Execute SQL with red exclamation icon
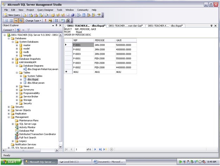Image resolution: width=220 pixels, height=166 pixels. pos(45,21)
